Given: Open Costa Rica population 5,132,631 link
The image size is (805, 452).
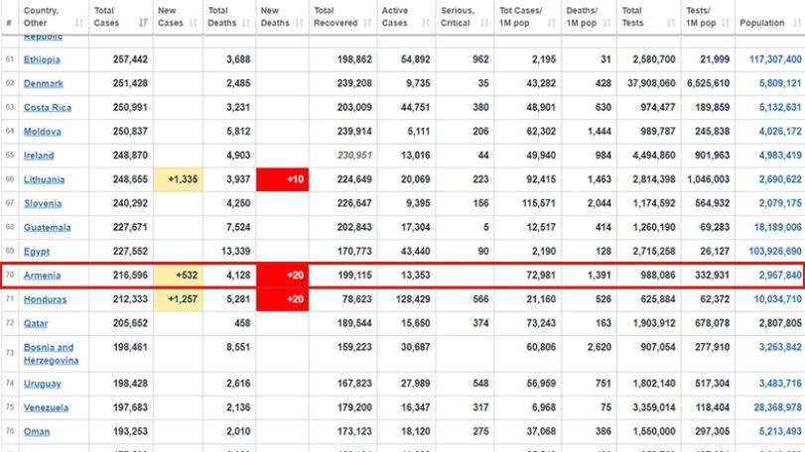Looking at the screenshot, I should 780,108.
